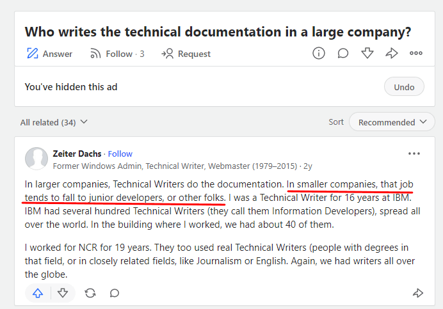Open the question info icon
The height and width of the screenshot is (309, 443).
[x=319, y=53]
